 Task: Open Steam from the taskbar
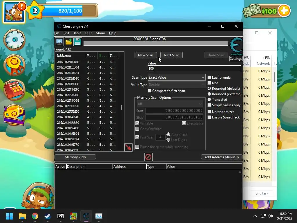(48, 216)
